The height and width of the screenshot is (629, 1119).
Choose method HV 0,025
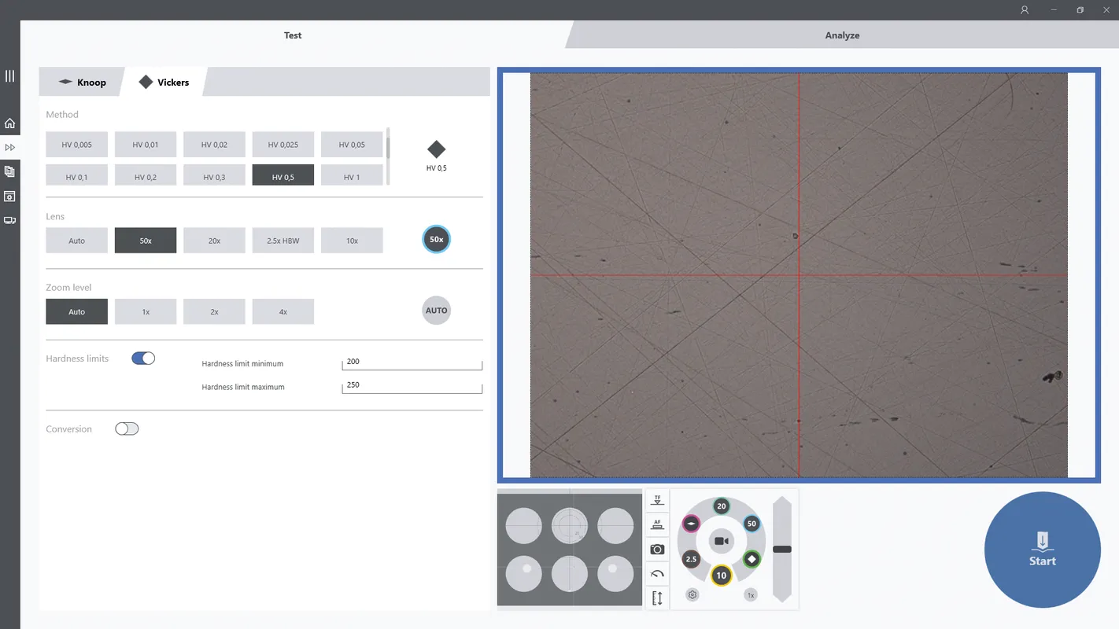[x=283, y=145]
